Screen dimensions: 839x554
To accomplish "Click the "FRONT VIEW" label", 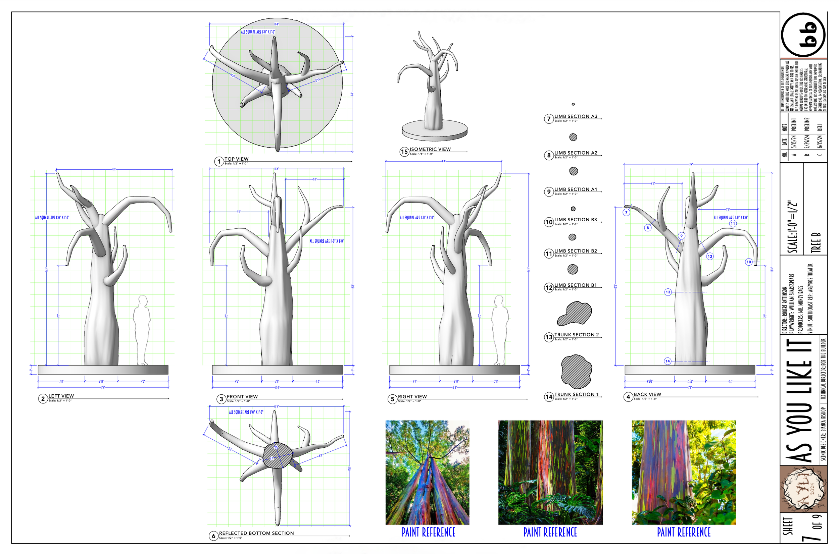I will click(242, 397).
